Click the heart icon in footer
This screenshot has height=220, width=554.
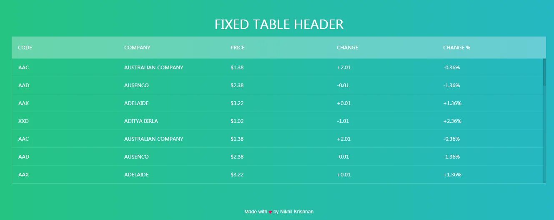coord(270,212)
